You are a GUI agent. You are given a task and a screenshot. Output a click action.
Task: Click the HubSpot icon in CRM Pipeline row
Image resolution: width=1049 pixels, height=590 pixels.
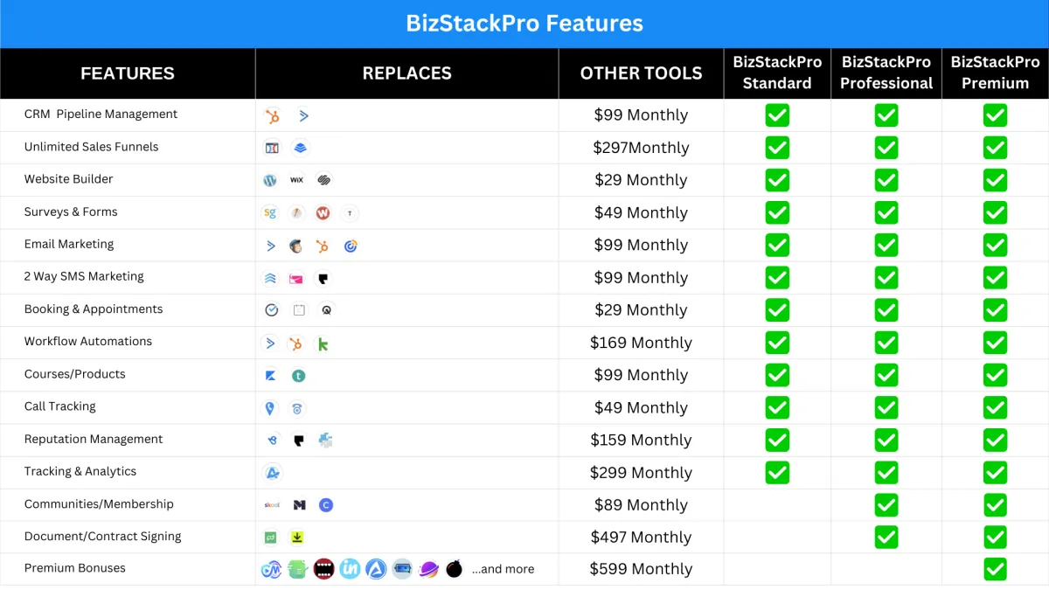273,115
